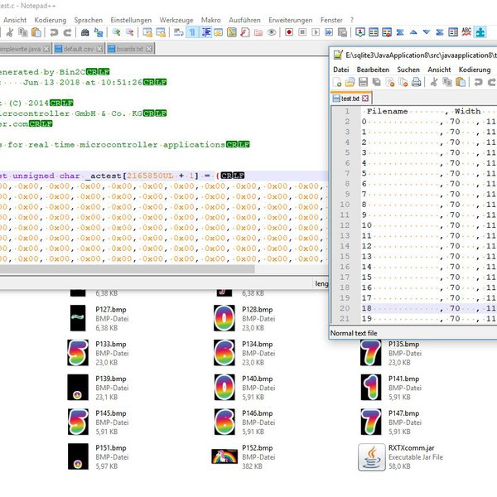Toggle show all characters pilcrow button
The image size is (497, 497).
point(192,32)
